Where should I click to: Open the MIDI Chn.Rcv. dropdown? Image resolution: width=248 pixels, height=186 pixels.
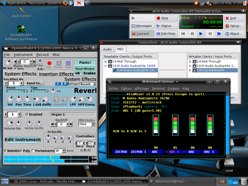tap(86, 124)
